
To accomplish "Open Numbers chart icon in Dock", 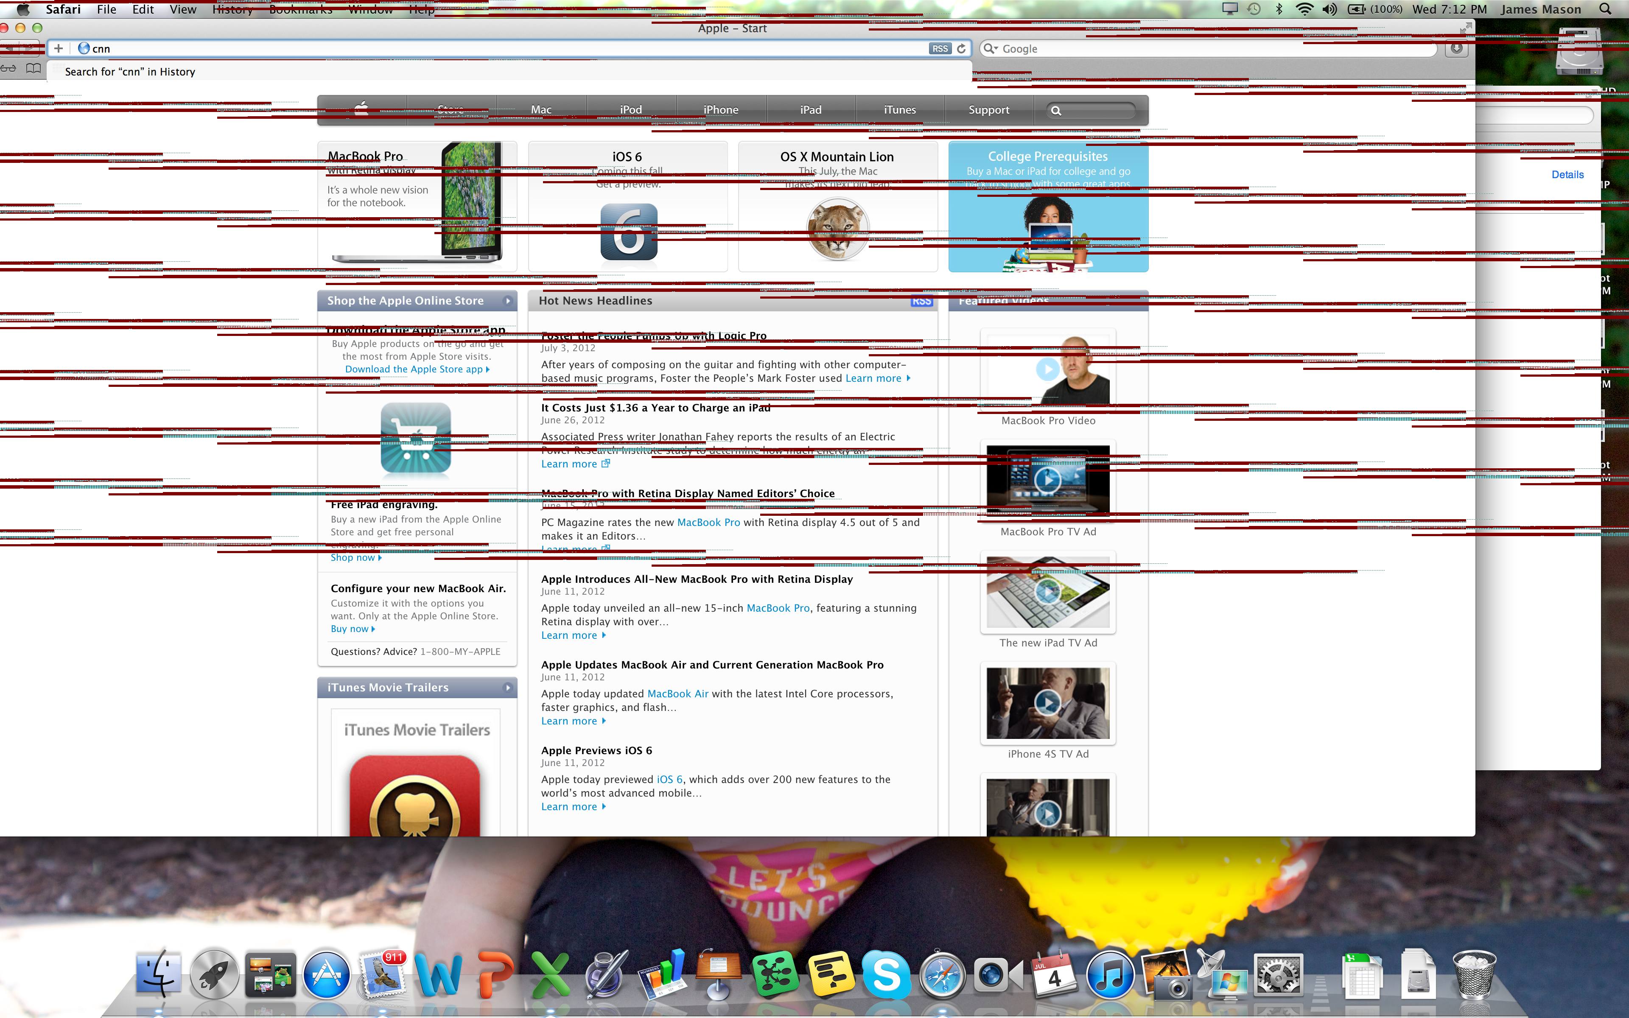I will pos(662,973).
